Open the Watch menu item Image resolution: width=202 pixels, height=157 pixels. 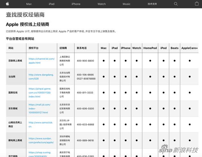click(x=102, y=4)
